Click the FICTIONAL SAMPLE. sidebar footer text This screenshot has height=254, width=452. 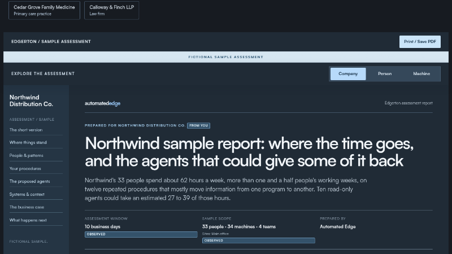pyautogui.click(x=29, y=242)
